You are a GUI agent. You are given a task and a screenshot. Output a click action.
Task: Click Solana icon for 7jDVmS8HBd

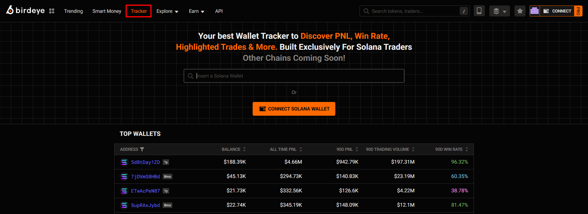coord(124,176)
